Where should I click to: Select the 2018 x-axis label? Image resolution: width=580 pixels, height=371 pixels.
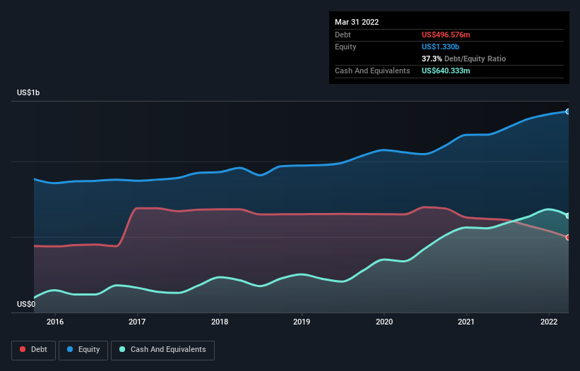pos(220,322)
